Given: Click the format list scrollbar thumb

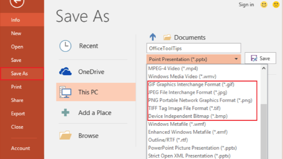Looking at the screenshot, I should (x=264, y=132).
